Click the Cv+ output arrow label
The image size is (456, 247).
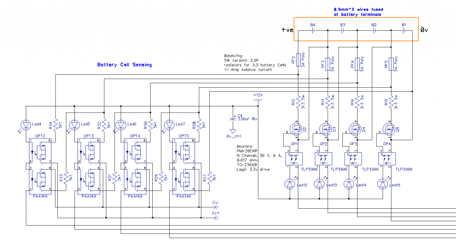(216, 213)
